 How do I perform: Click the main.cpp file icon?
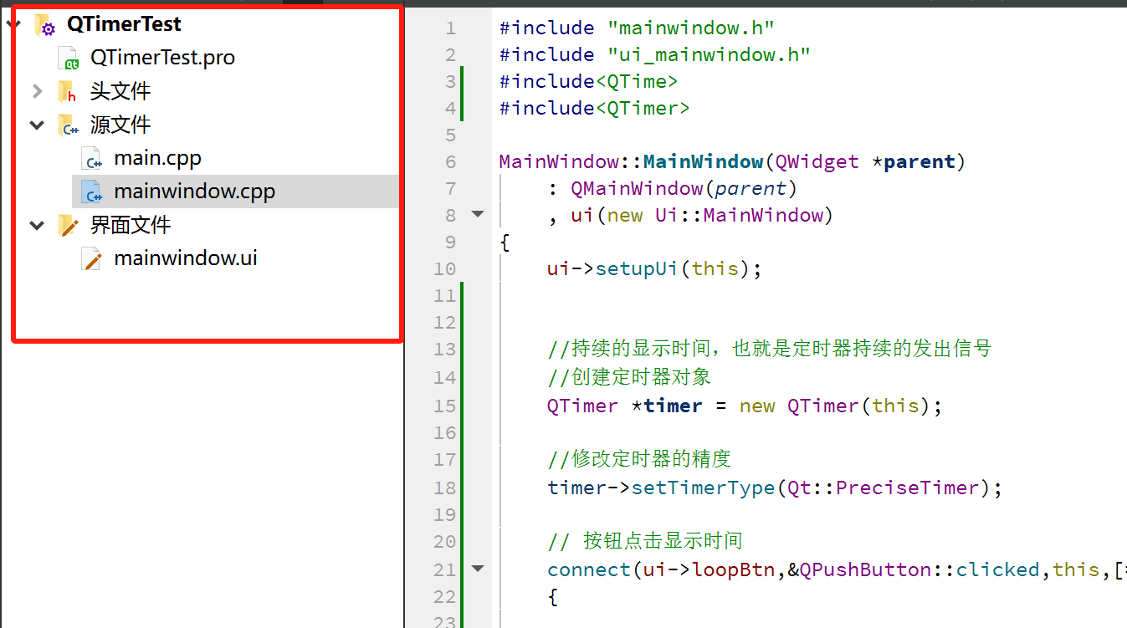coord(92,158)
